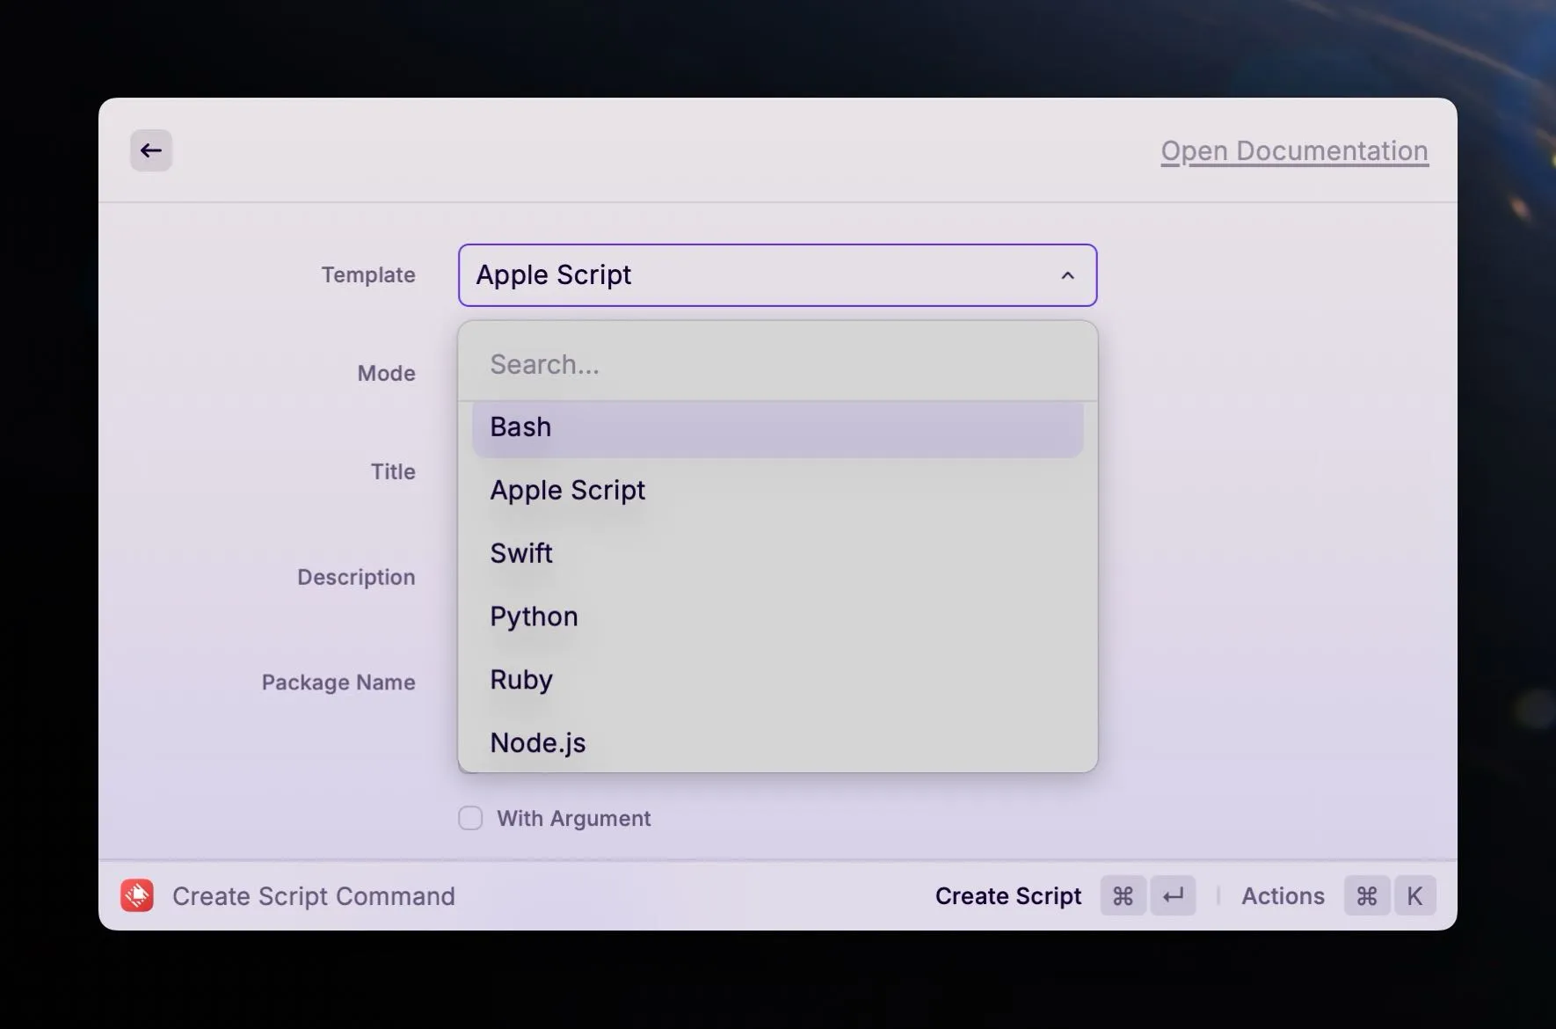Screen dimensions: 1556x1029
Task: Toggle With Argument off if checked
Action: [x=469, y=817]
